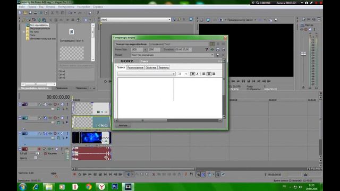Toggle Italic in the text generator
Viewport: 340px width, 191px height.
click(197, 74)
